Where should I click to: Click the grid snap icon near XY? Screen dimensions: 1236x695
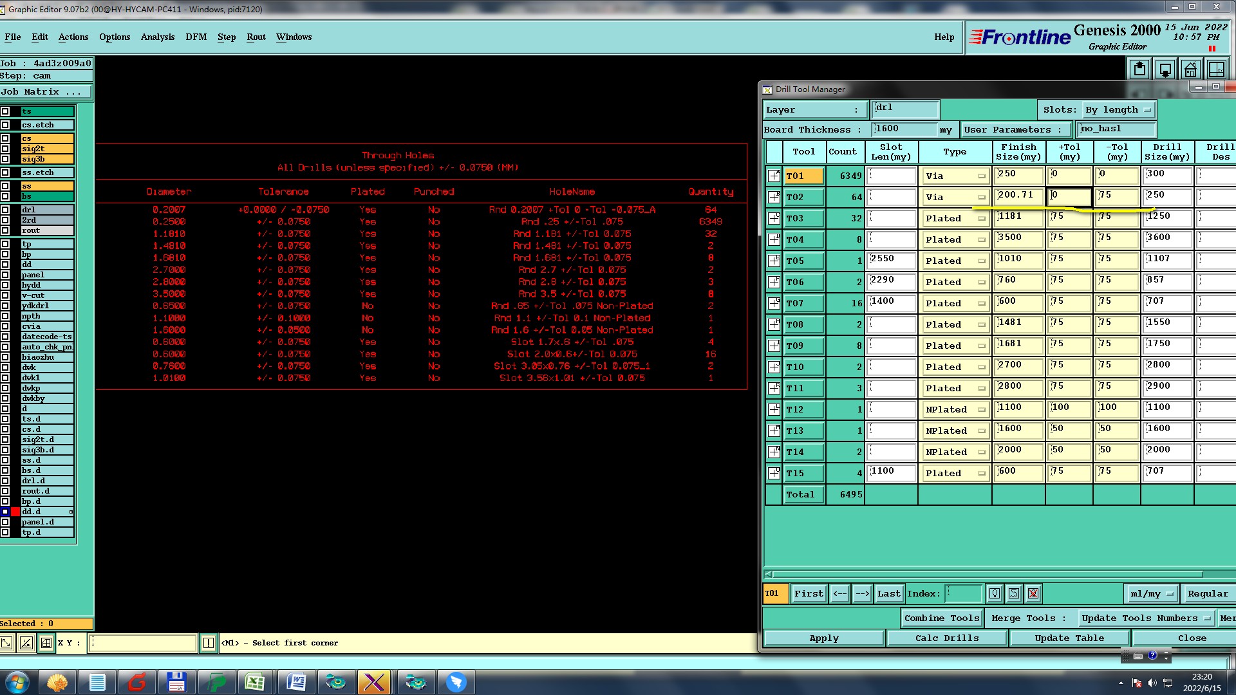tap(46, 642)
